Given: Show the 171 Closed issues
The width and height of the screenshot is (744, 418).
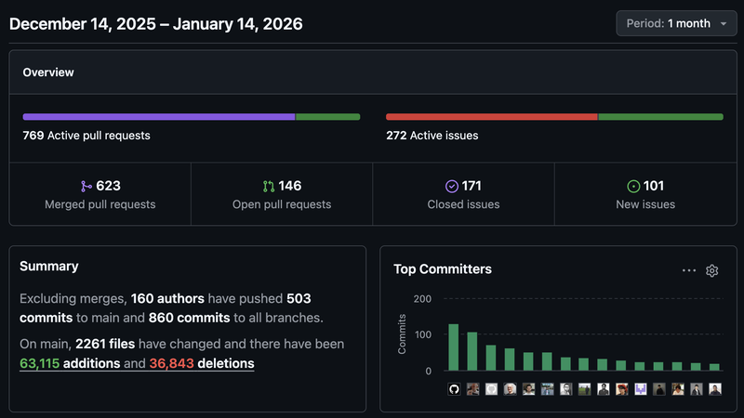Looking at the screenshot, I should coord(463,194).
